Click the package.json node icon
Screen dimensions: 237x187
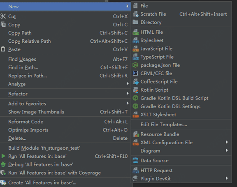(135, 65)
